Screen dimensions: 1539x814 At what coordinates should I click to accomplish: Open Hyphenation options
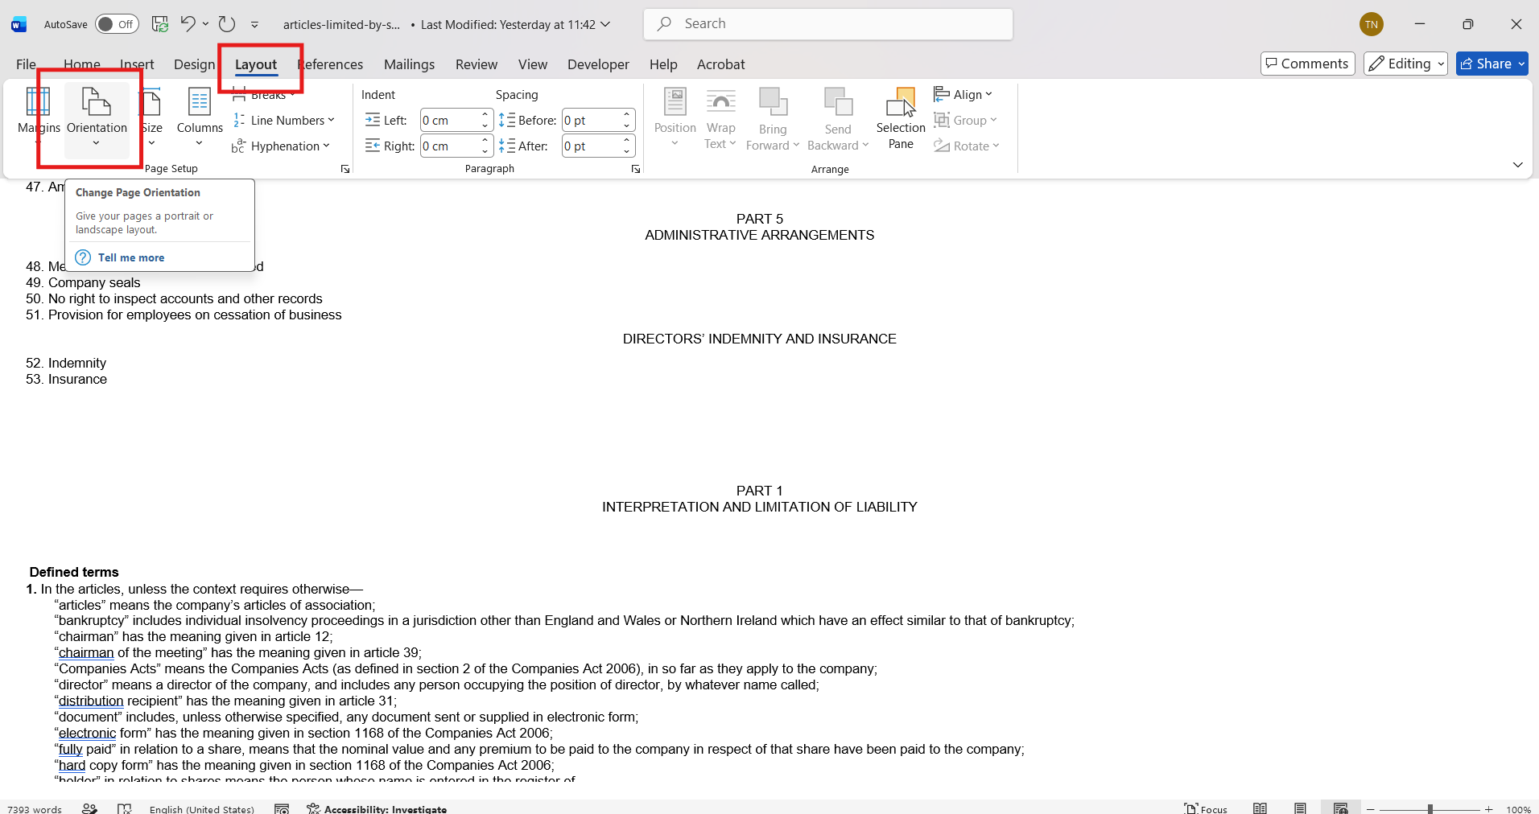(281, 146)
